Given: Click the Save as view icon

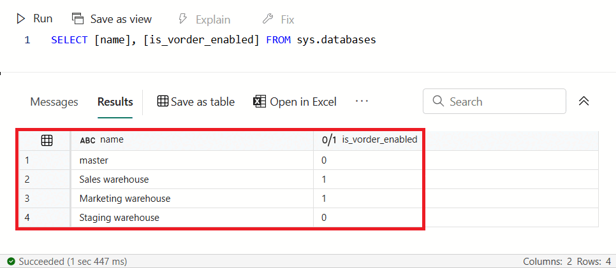Looking at the screenshot, I should pyautogui.click(x=78, y=19).
